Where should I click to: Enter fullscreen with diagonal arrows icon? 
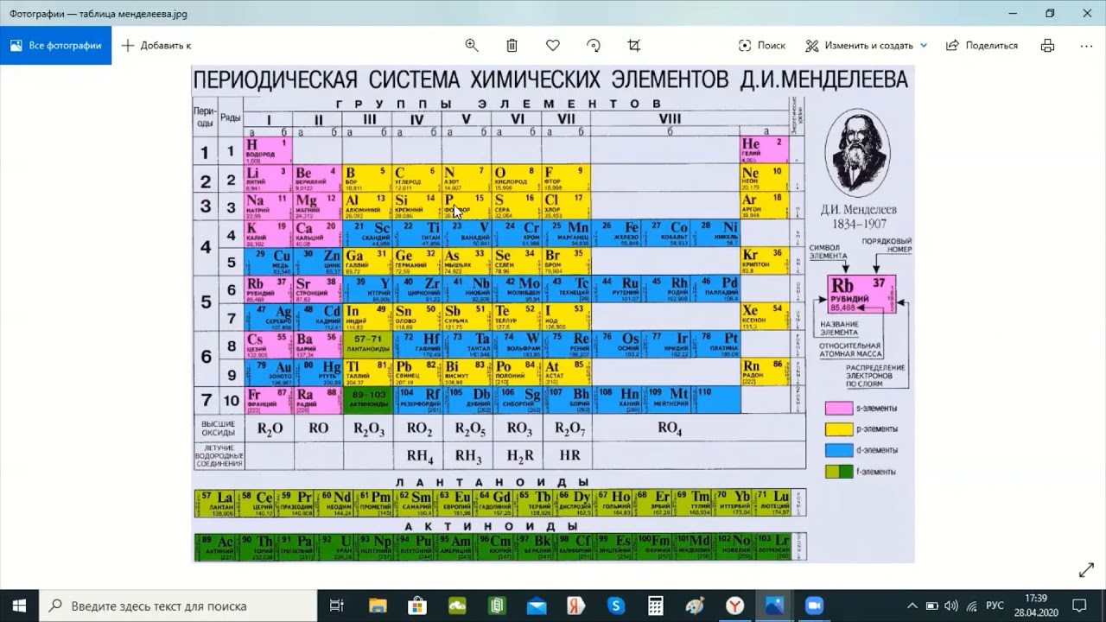tap(1086, 571)
